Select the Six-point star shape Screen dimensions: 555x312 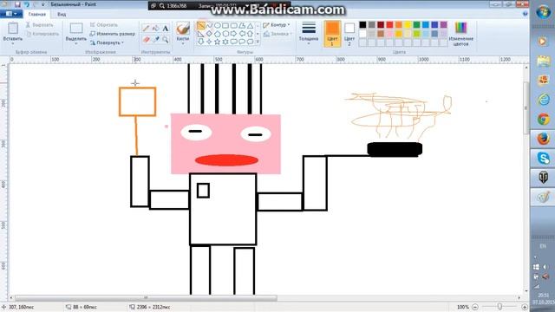[225, 42]
